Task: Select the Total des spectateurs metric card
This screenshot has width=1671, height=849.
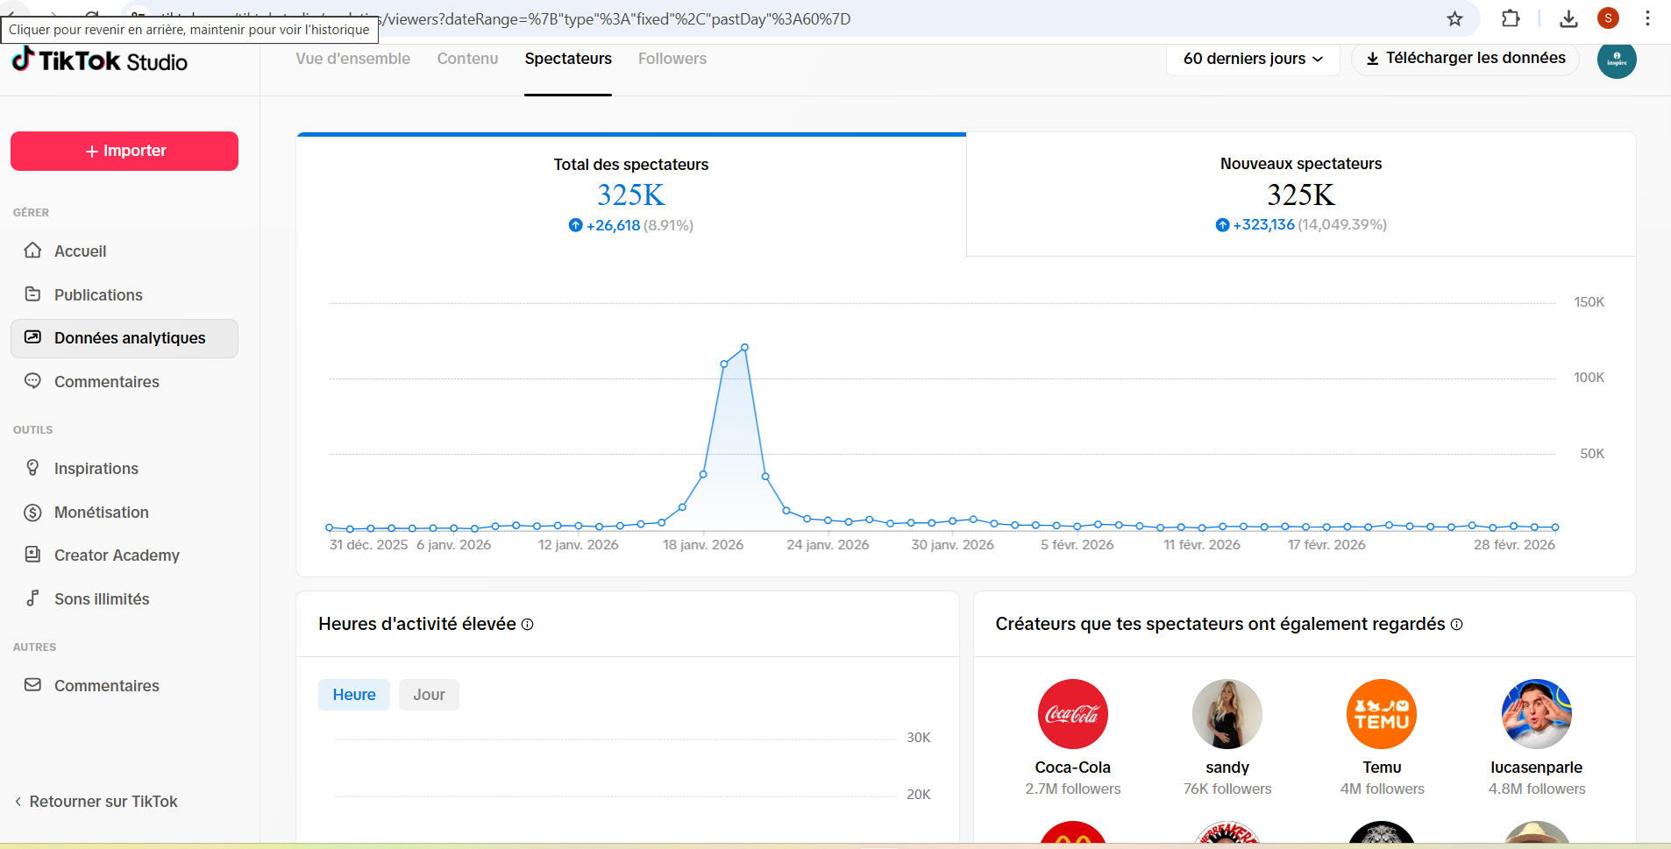Action: (630, 195)
